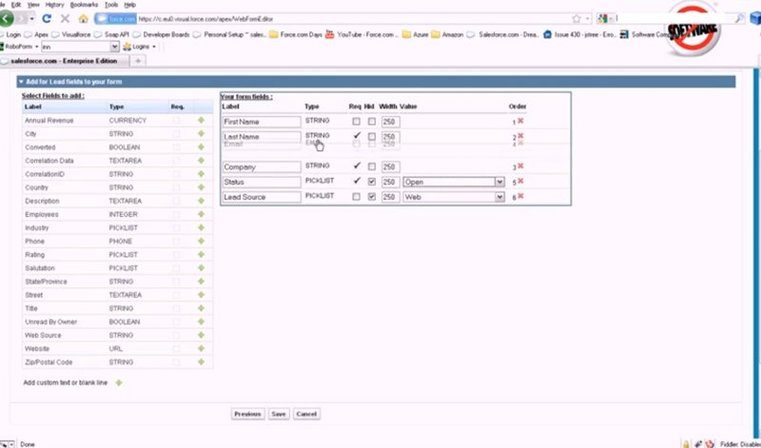Click the Cancel button
761x448 pixels.
pos(306,414)
